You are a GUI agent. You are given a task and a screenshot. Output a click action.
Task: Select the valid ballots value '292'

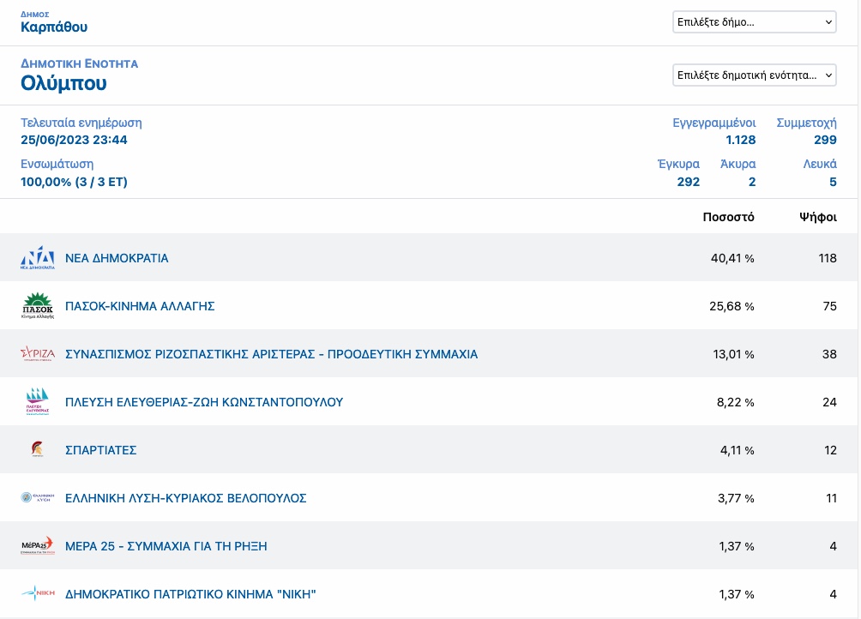[689, 182]
